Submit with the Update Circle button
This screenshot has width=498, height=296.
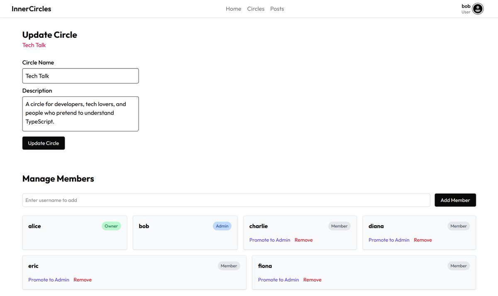click(x=44, y=143)
